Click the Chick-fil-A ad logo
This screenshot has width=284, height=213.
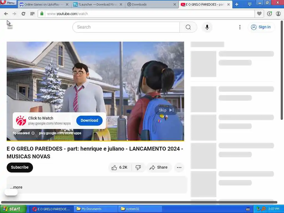(21, 121)
